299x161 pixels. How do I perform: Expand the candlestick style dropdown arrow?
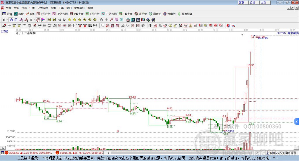34,20
